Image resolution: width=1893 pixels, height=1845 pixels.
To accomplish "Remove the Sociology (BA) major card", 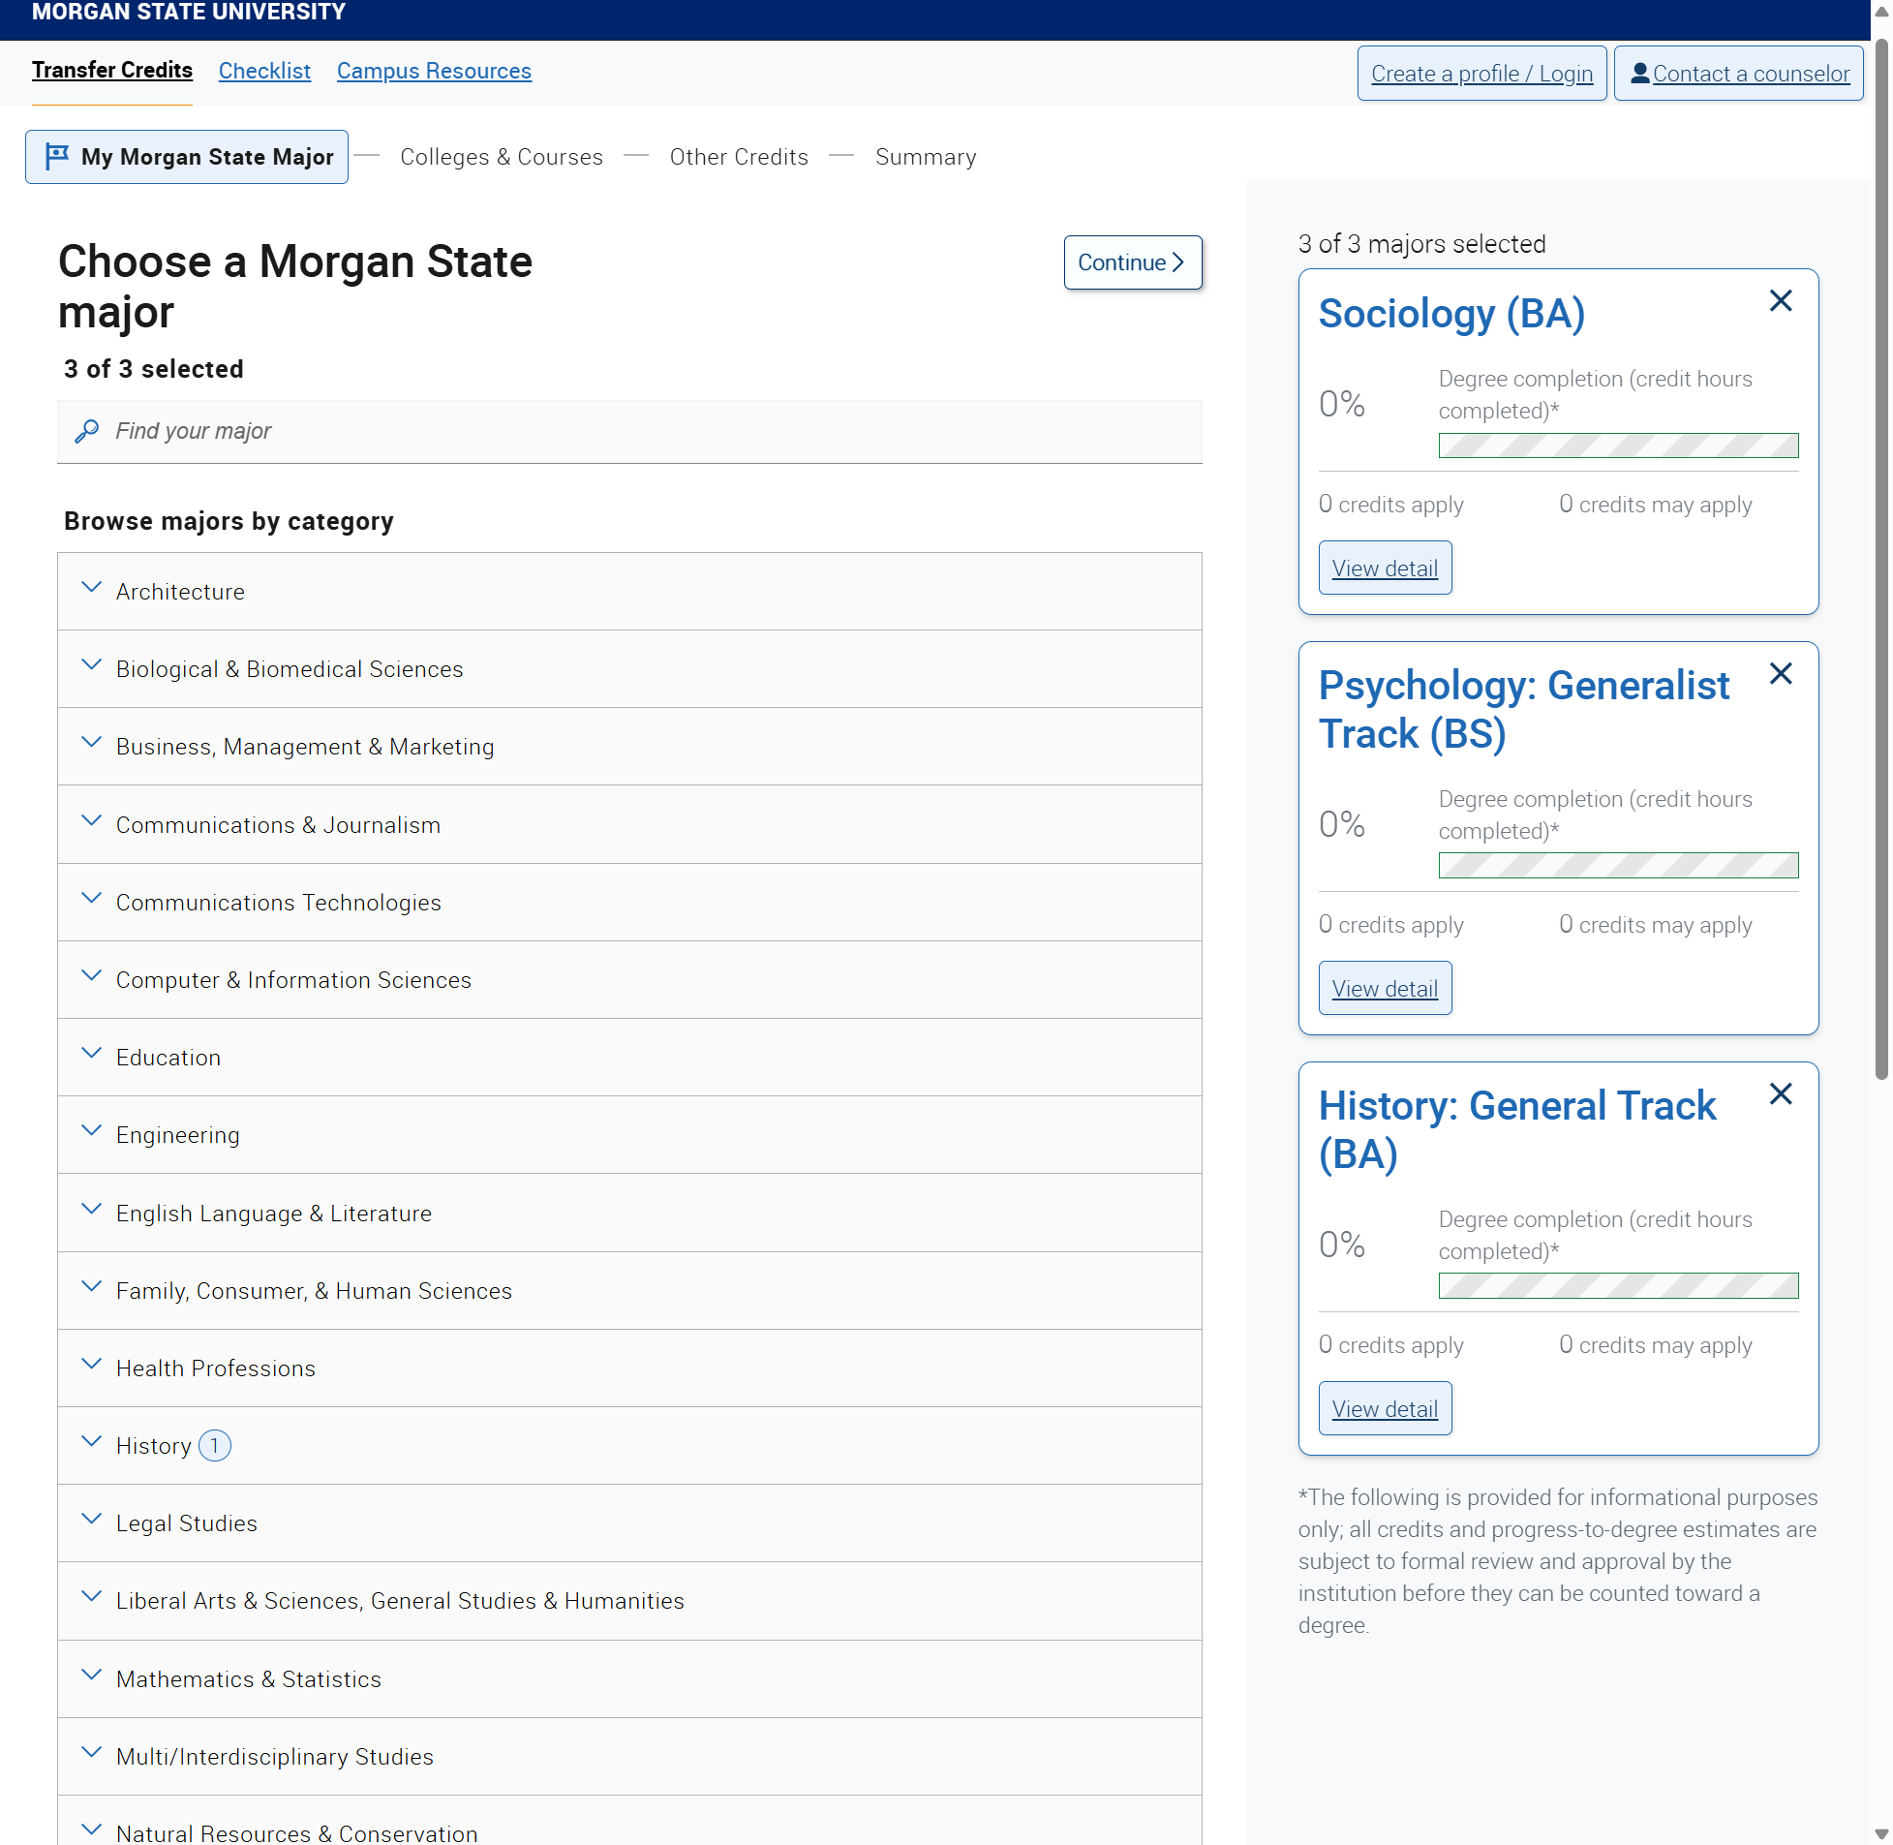I will pos(1780,301).
